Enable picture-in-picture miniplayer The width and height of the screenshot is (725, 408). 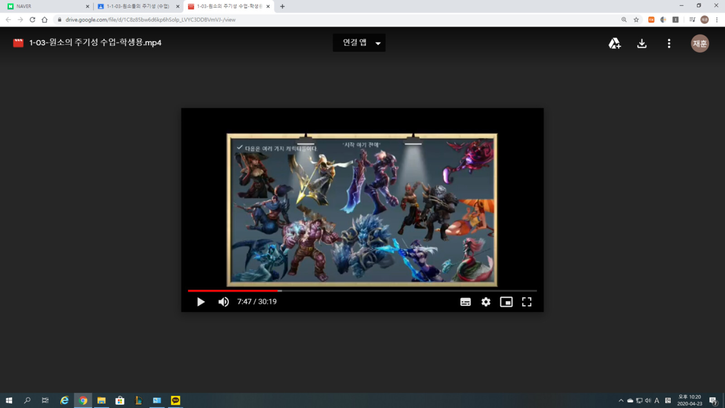[x=506, y=301]
